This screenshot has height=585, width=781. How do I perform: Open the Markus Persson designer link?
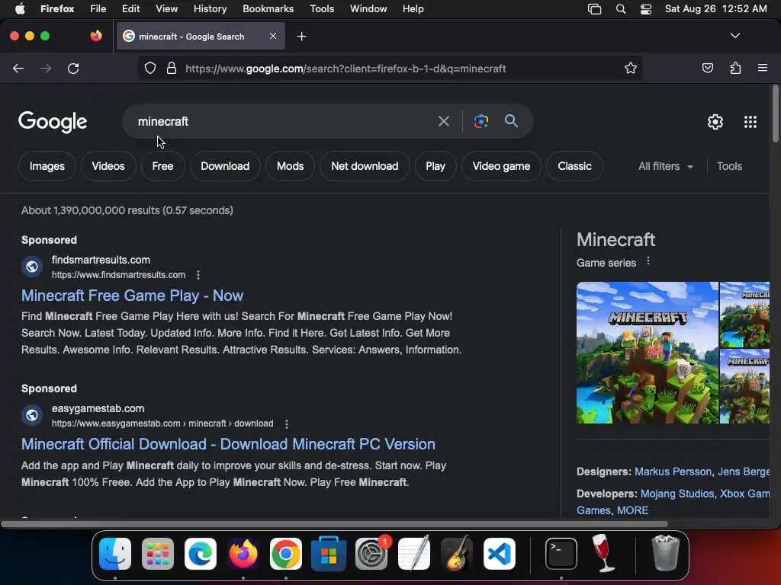(673, 472)
